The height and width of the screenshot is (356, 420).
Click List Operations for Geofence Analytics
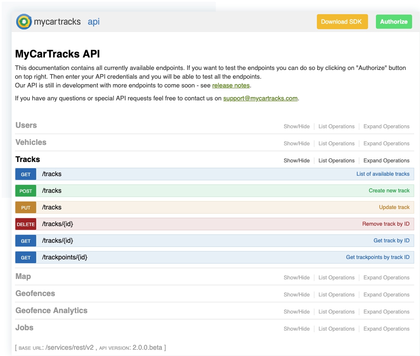pos(336,312)
